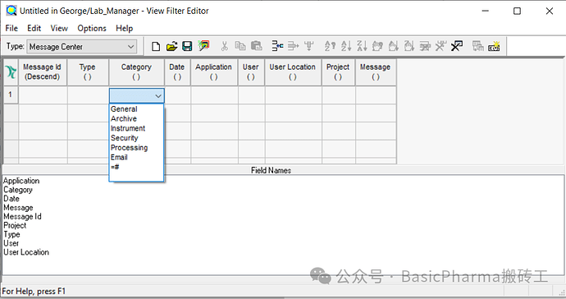
Task: Click the User Location column header
Action: tap(293, 72)
